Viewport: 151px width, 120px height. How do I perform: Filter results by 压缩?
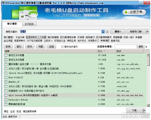coord(51,46)
